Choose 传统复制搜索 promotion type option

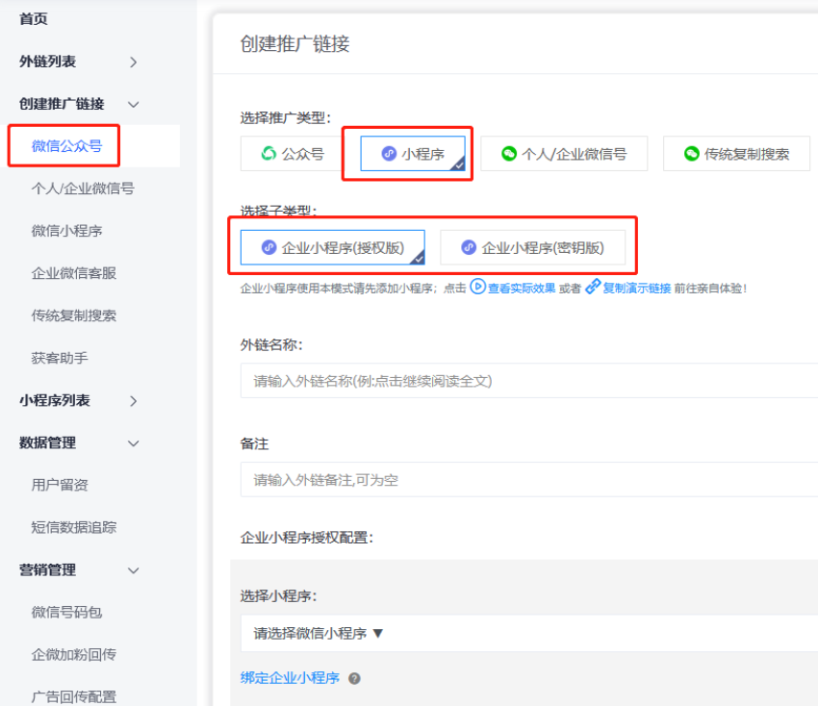(736, 154)
